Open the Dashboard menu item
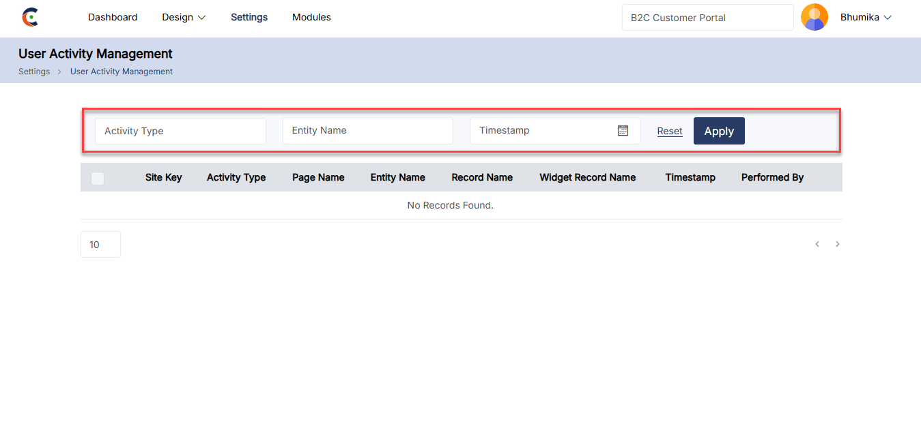921x426 pixels. click(113, 18)
